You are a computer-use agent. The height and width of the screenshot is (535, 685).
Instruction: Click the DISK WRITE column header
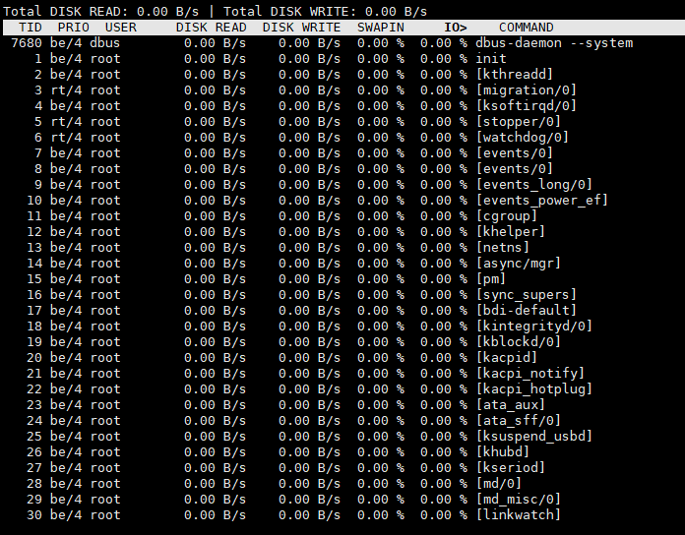[x=301, y=27]
